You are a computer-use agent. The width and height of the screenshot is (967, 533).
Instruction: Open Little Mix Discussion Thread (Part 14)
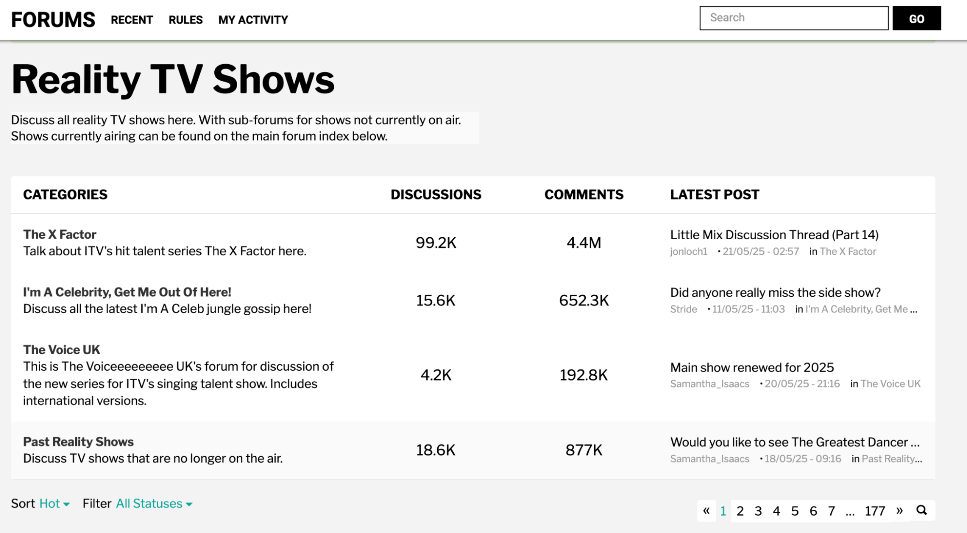tap(774, 235)
